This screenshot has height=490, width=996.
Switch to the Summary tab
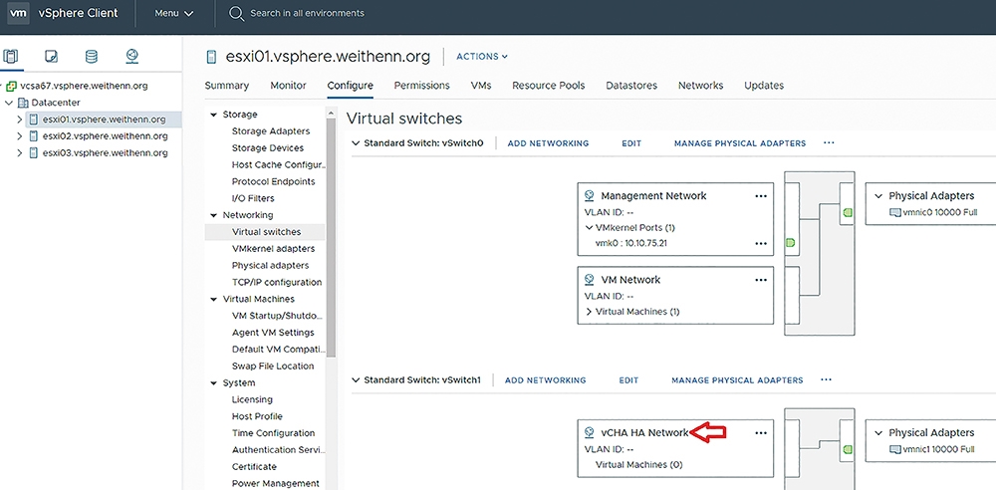click(227, 86)
